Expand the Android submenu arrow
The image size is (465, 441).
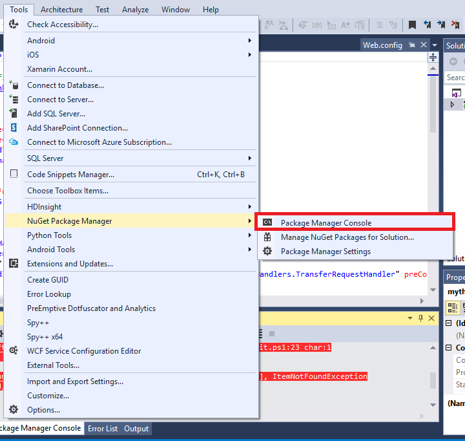(x=249, y=41)
